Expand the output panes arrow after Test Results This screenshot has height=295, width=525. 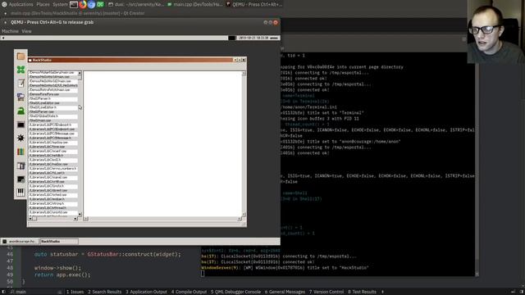pyautogui.click(x=382, y=292)
